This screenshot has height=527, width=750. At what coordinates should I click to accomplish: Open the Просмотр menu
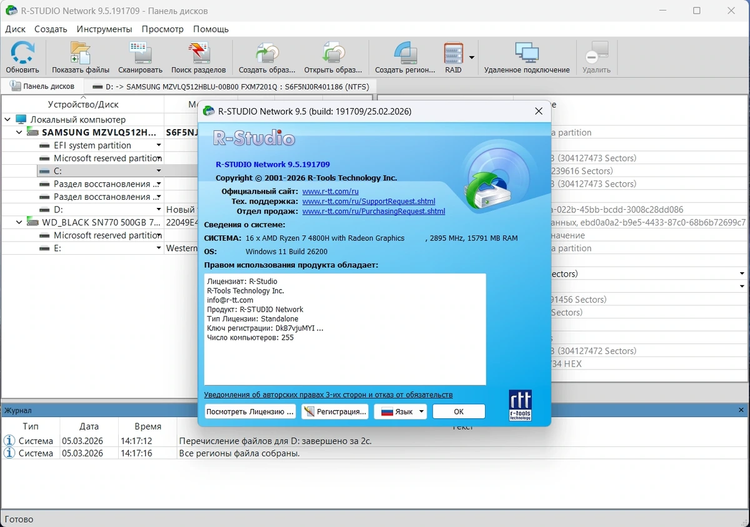click(162, 29)
